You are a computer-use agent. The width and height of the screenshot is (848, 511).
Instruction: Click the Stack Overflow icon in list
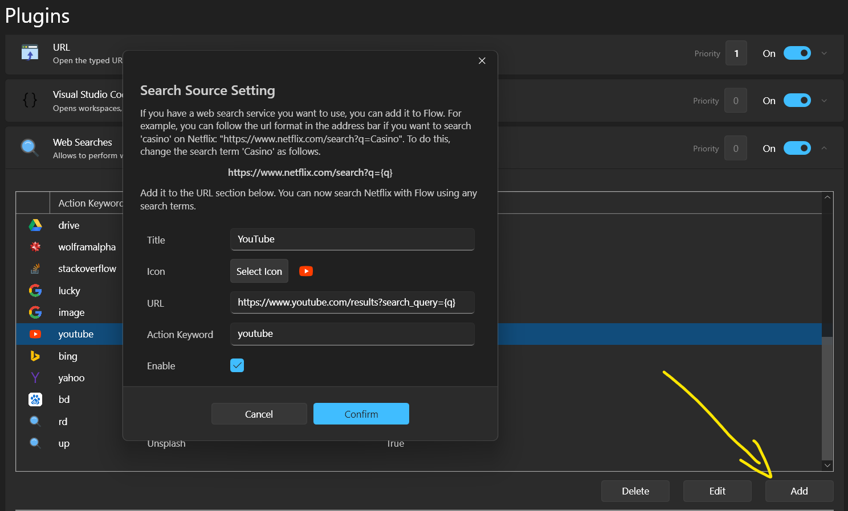pos(35,269)
